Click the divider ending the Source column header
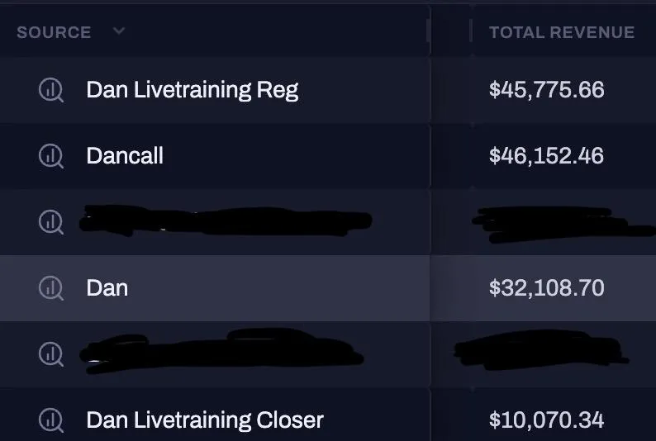Screen dimensions: 656x441 [428, 31]
